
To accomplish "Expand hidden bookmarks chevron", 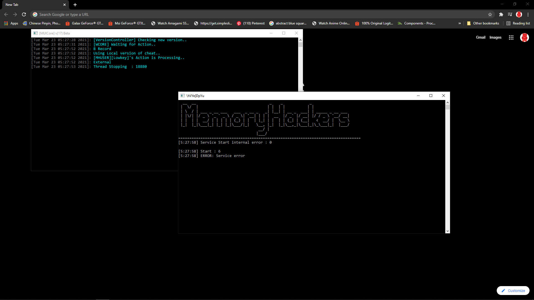I will [x=460, y=23].
